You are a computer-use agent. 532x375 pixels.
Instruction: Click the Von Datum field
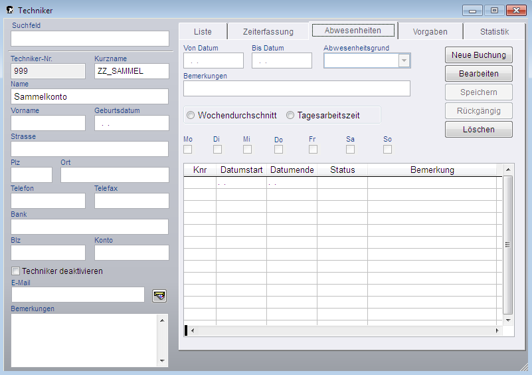click(213, 61)
